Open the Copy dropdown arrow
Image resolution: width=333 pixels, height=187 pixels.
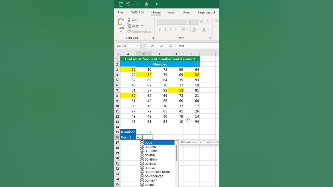tap(142, 26)
